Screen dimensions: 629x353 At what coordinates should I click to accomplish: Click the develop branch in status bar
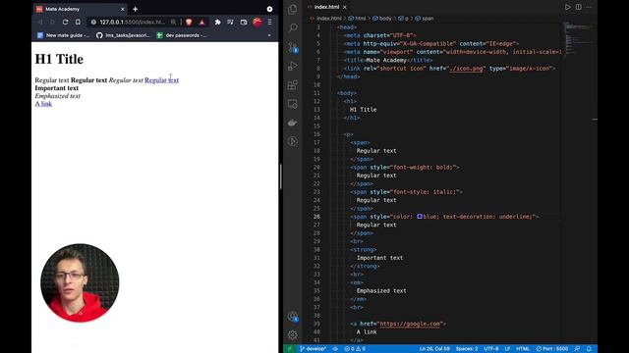click(313, 349)
